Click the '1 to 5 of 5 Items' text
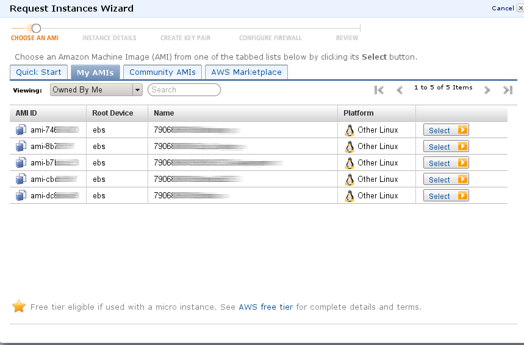 click(x=443, y=88)
